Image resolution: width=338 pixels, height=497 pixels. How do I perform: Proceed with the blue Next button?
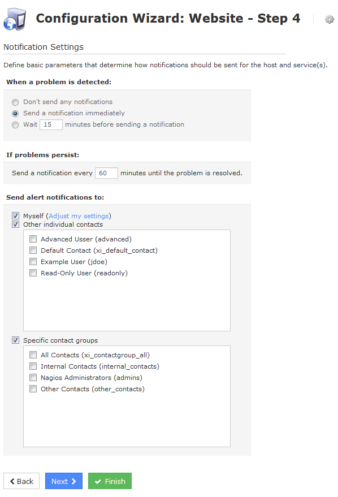pyautogui.click(x=64, y=481)
